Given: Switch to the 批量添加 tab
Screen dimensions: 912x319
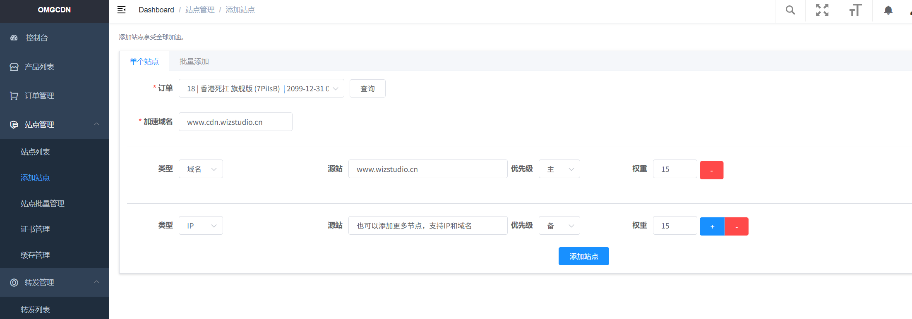Looking at the screenshot, I should (x=194, y=62).
